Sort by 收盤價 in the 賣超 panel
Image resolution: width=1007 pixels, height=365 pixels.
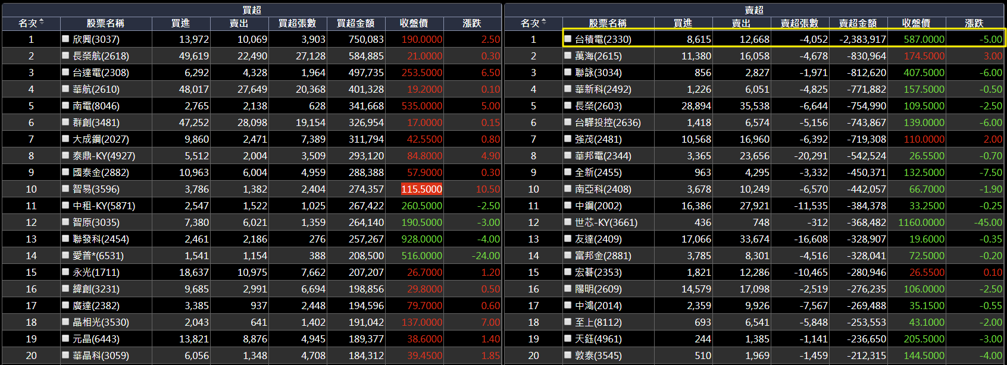(916, 23)
